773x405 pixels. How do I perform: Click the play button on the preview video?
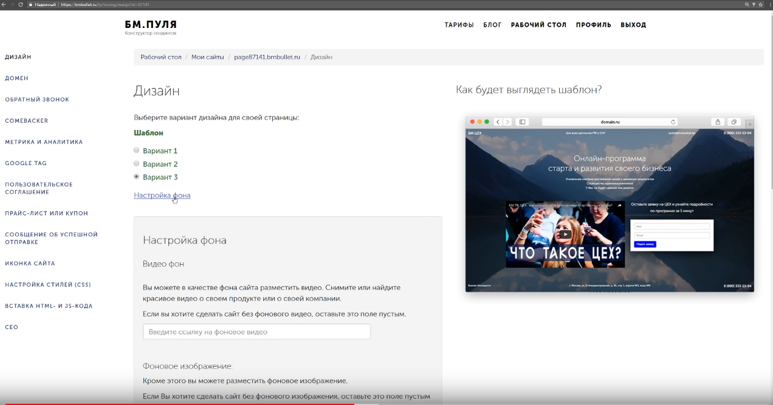(x=565, y=234)
